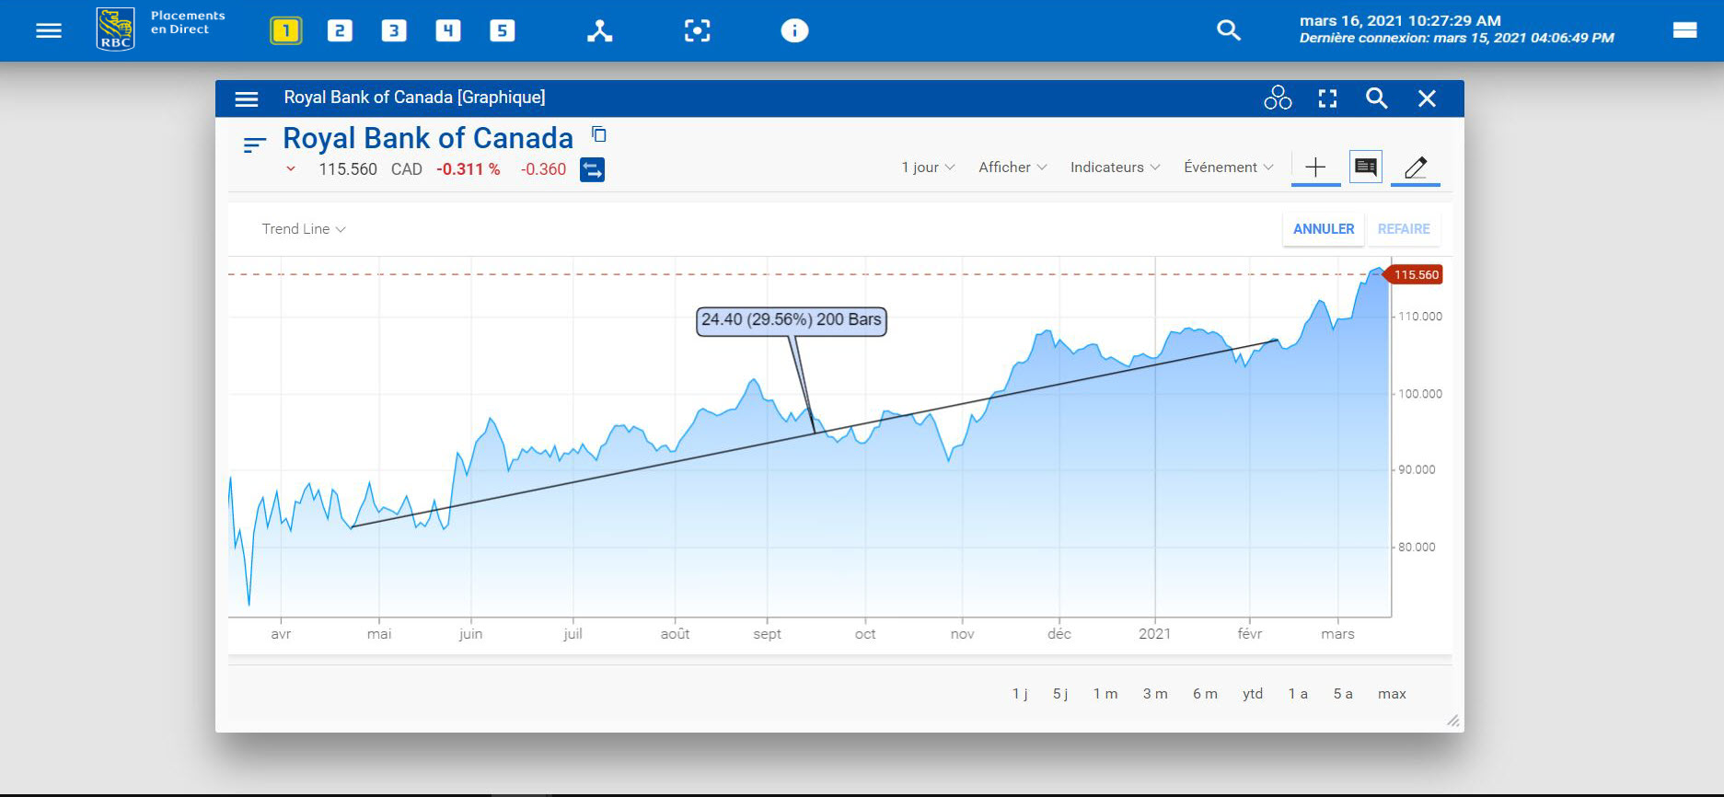The image size is (1724, 797).
Task: Select the 1 a time range
Action: click(1298, 694)
